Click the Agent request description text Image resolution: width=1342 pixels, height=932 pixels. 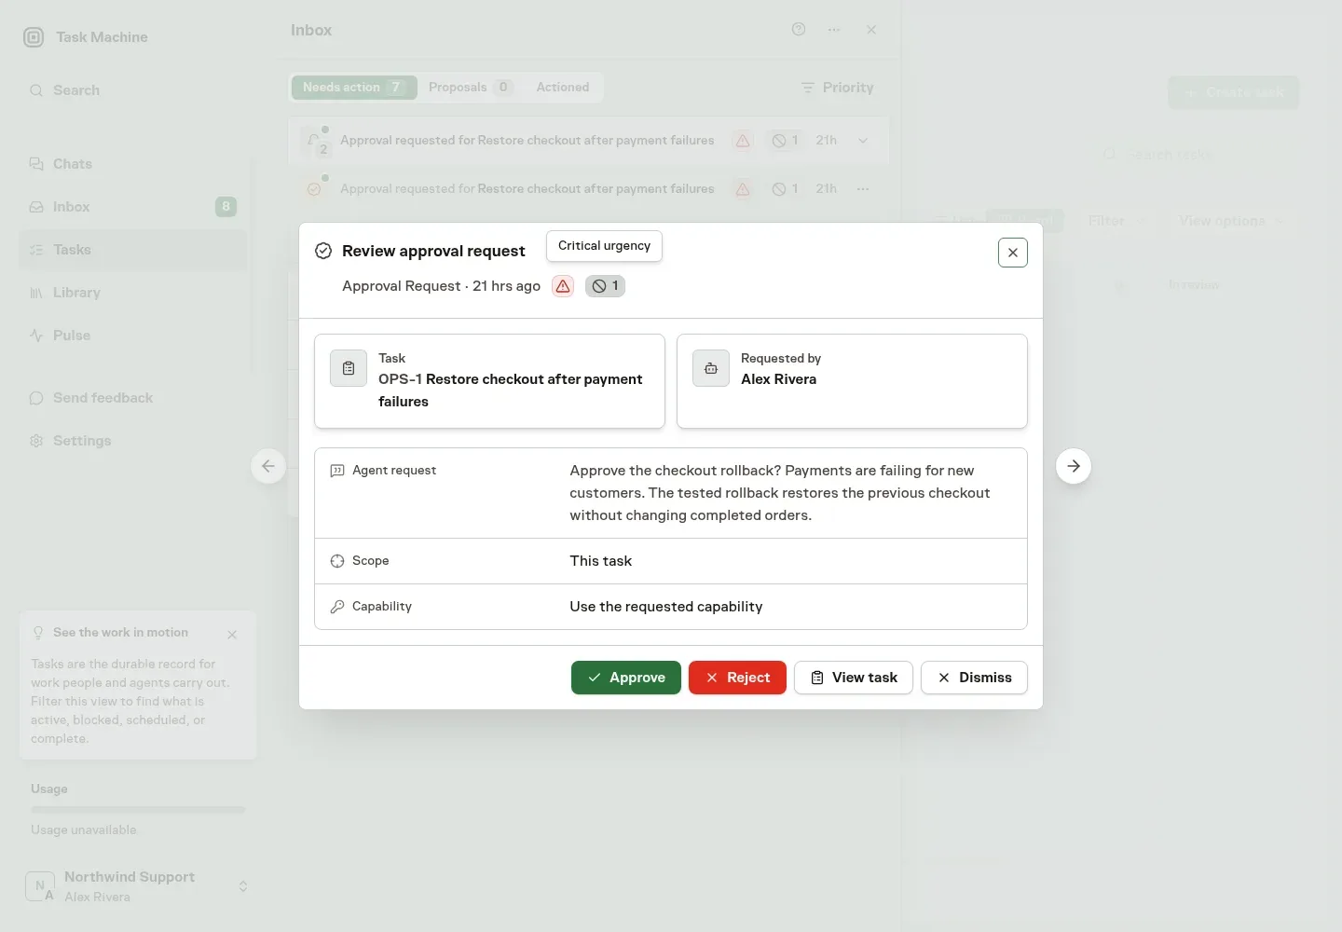point(780,493)
